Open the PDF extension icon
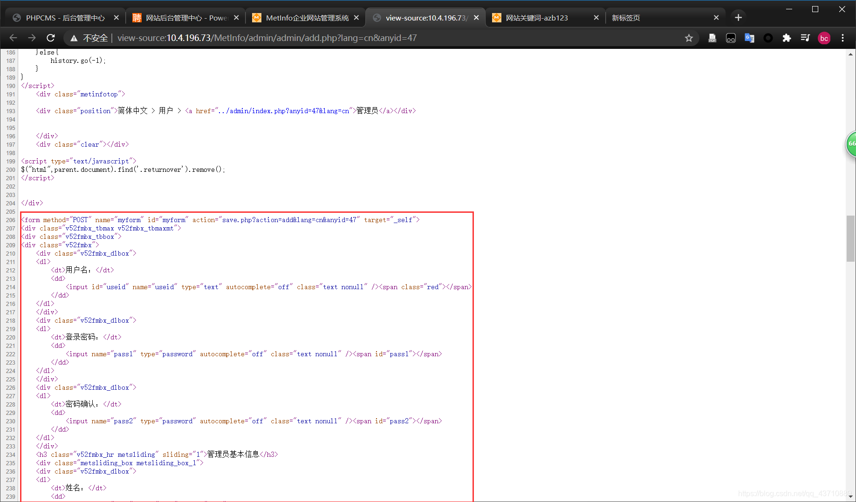Viewport: 856px width, 502px height. click(x=712, y=38)
